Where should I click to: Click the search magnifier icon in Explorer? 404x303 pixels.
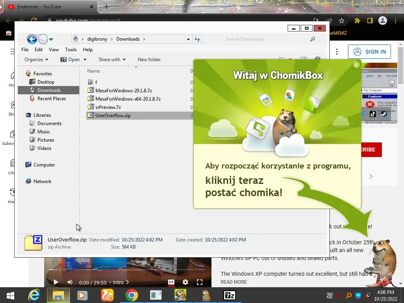click(x=312, y=39)
